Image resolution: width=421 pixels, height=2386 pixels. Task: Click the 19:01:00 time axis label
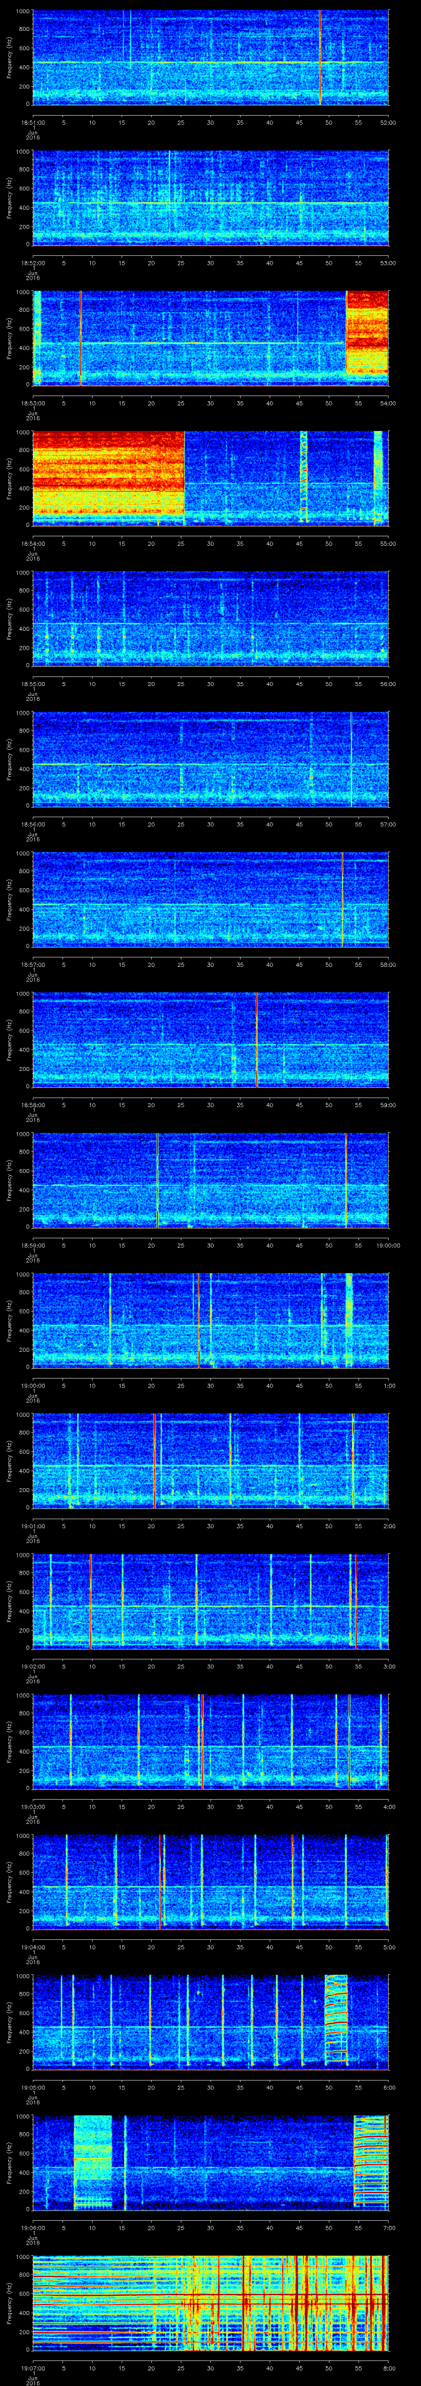click(32, 1526)
